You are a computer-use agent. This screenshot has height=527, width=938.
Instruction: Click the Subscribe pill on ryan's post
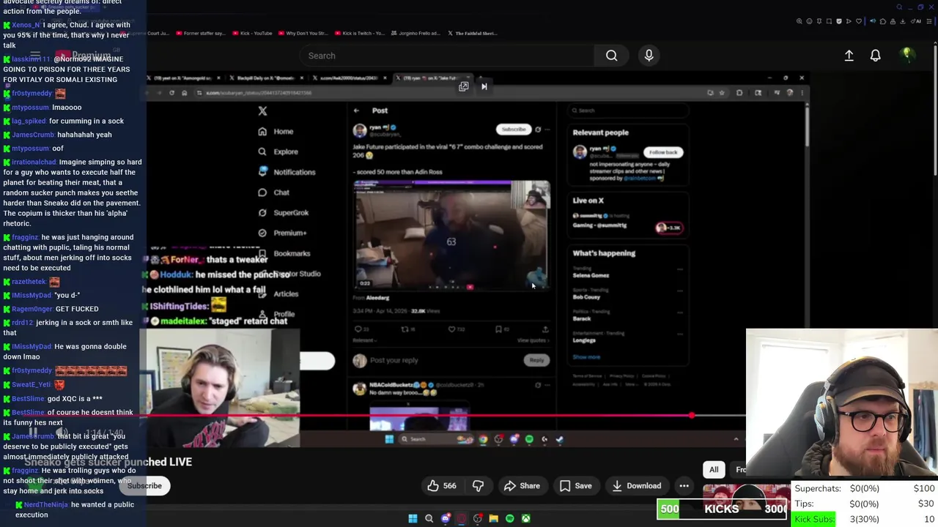[x=513, y=130]
